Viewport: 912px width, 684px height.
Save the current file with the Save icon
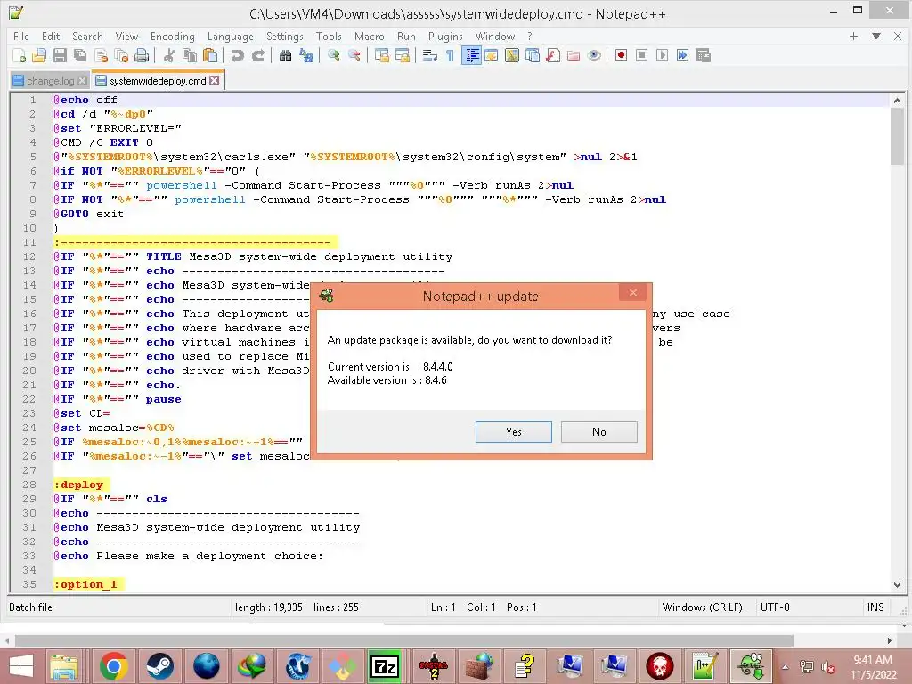60,55
